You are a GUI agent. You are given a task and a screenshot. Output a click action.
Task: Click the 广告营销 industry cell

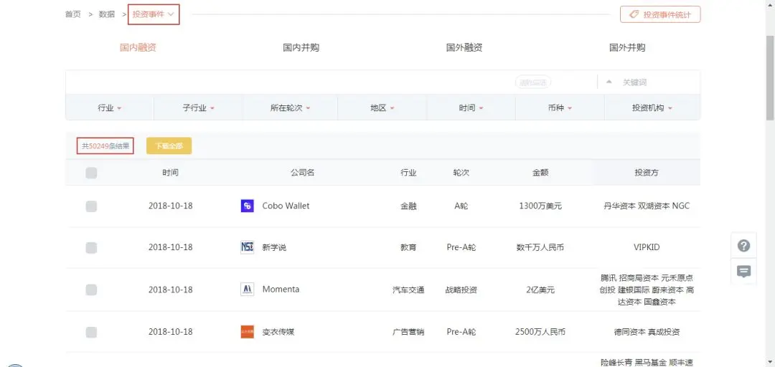(409, 332)
